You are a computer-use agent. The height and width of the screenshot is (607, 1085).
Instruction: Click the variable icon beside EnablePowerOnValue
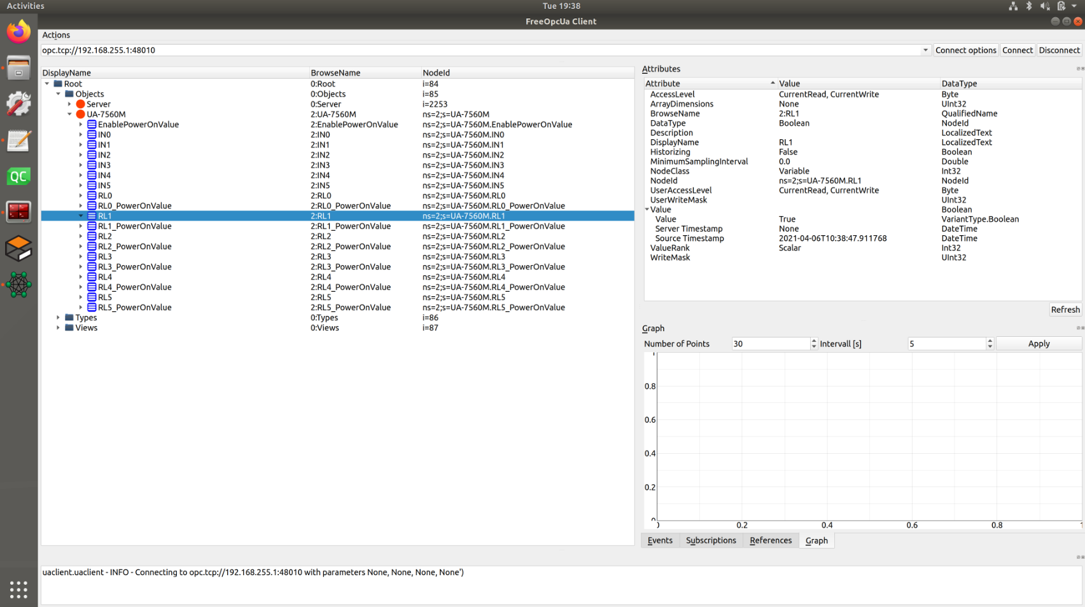click(91, 125)
